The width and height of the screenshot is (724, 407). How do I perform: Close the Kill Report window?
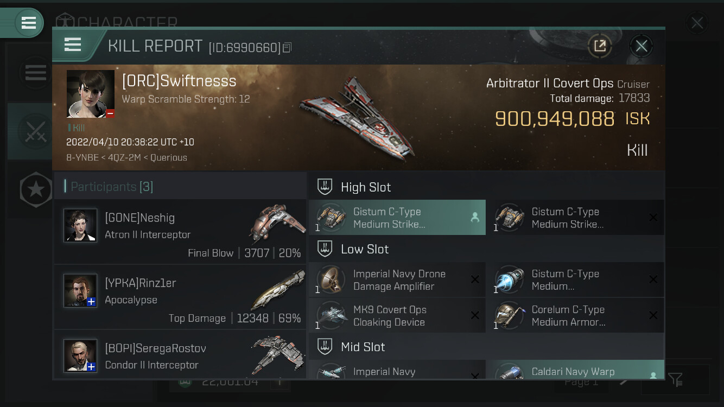click(641, 46)
